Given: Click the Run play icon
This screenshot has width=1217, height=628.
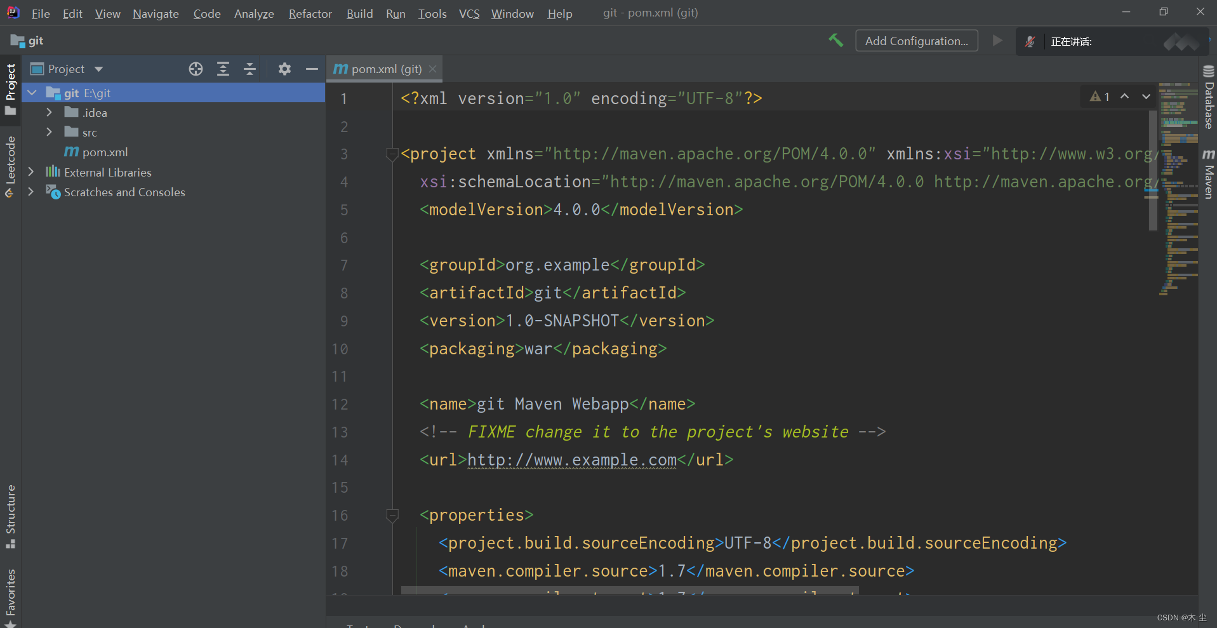Looking at the screenshot, I should pos(997,41).
